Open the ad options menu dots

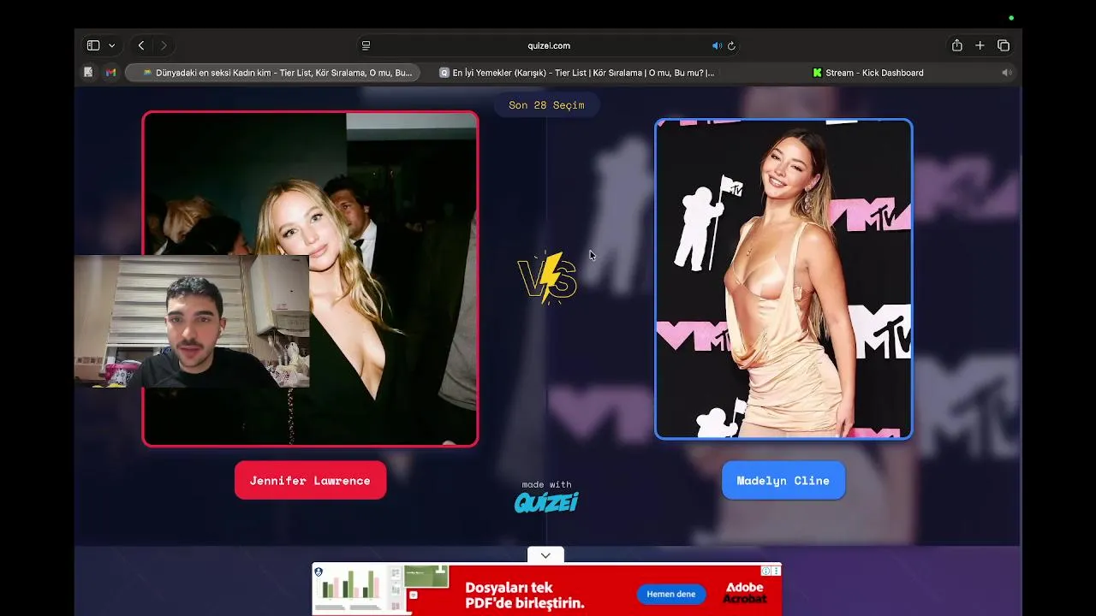tap(776, 571)
